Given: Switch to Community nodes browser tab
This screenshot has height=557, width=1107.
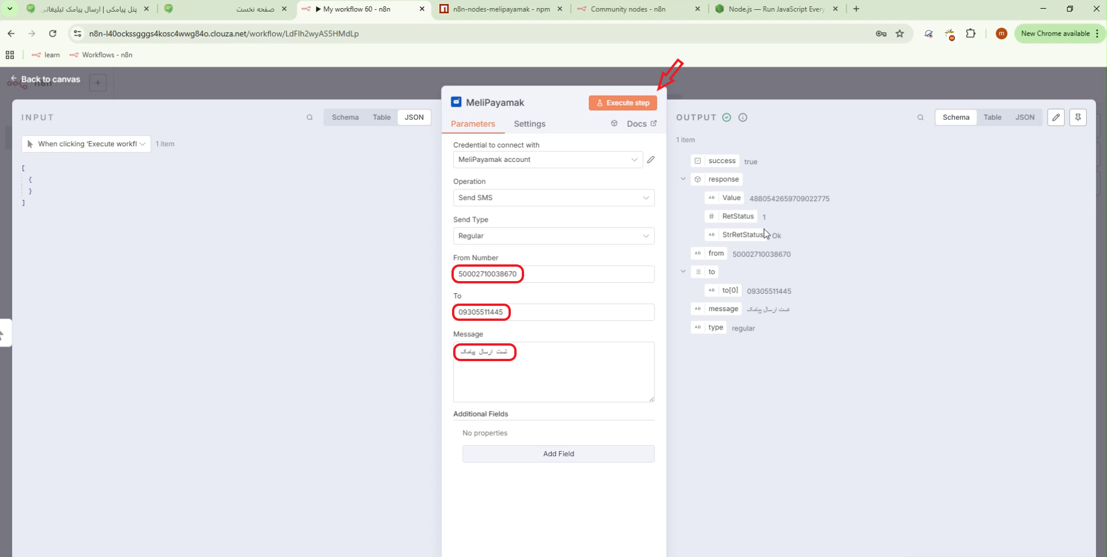Looking at the screenshot, I should (627, 9).
